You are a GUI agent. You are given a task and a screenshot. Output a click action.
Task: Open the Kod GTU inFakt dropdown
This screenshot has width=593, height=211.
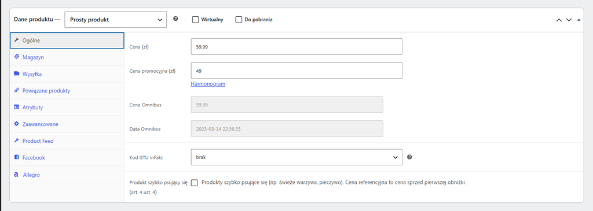tap(296, 157)
